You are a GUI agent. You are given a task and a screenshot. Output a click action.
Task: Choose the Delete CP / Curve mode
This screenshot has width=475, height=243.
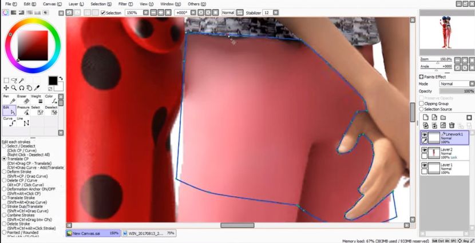pos(4,180)
